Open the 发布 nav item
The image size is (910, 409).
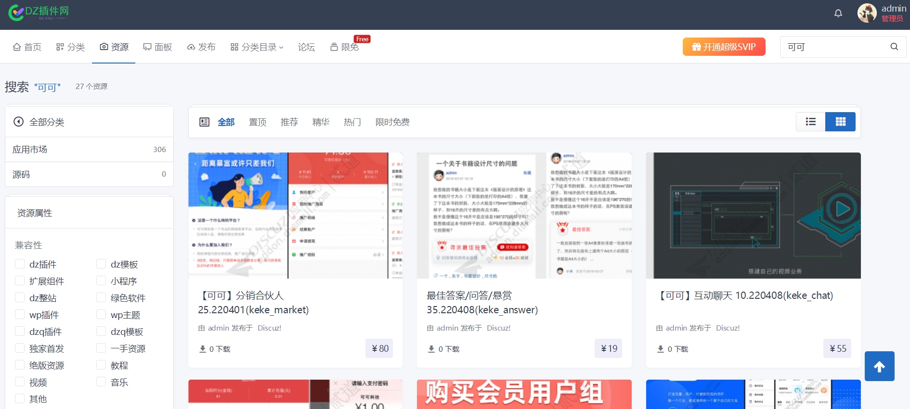pyautogui.click(x=201, y=47)
